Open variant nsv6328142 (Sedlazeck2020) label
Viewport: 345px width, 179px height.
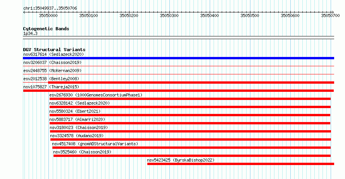click(79, 103)
